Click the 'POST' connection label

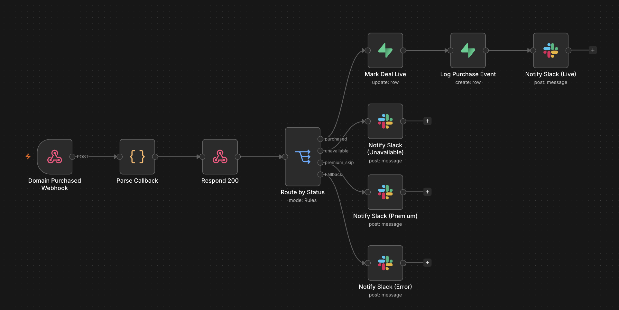[82, 157]
